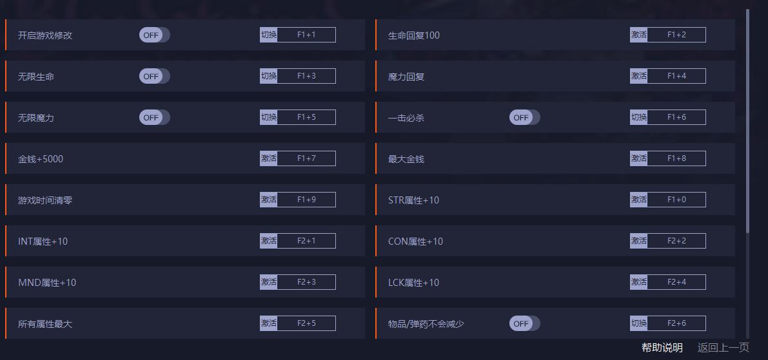Open the 帮助说明 help link
This screenshot has height=360, width=768.
click(662, 348)
